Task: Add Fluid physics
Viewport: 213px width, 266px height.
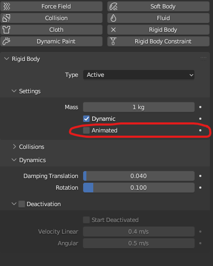Action: pos(158,18)
